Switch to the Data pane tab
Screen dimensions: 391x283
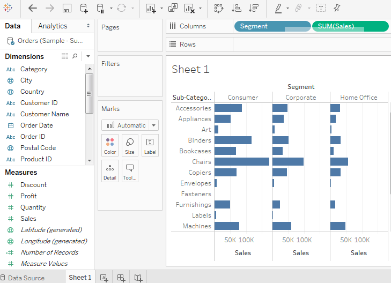[13, 26]
